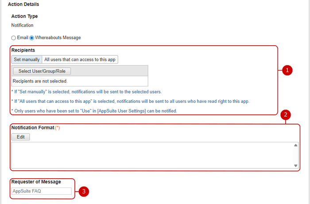Viewport: 310px width, 204px height.
Task: Click inside the Notification Format text area
Action: [151, 155]
